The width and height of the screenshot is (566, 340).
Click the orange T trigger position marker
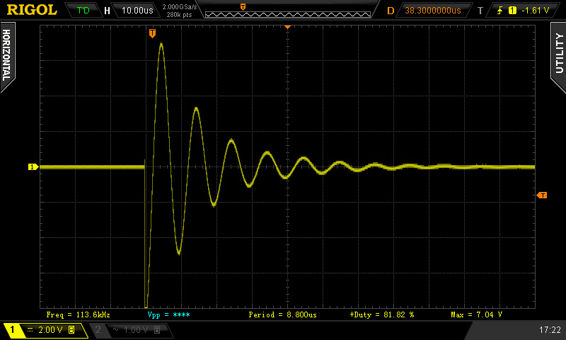pyautogui.click(x=152, y=33)
